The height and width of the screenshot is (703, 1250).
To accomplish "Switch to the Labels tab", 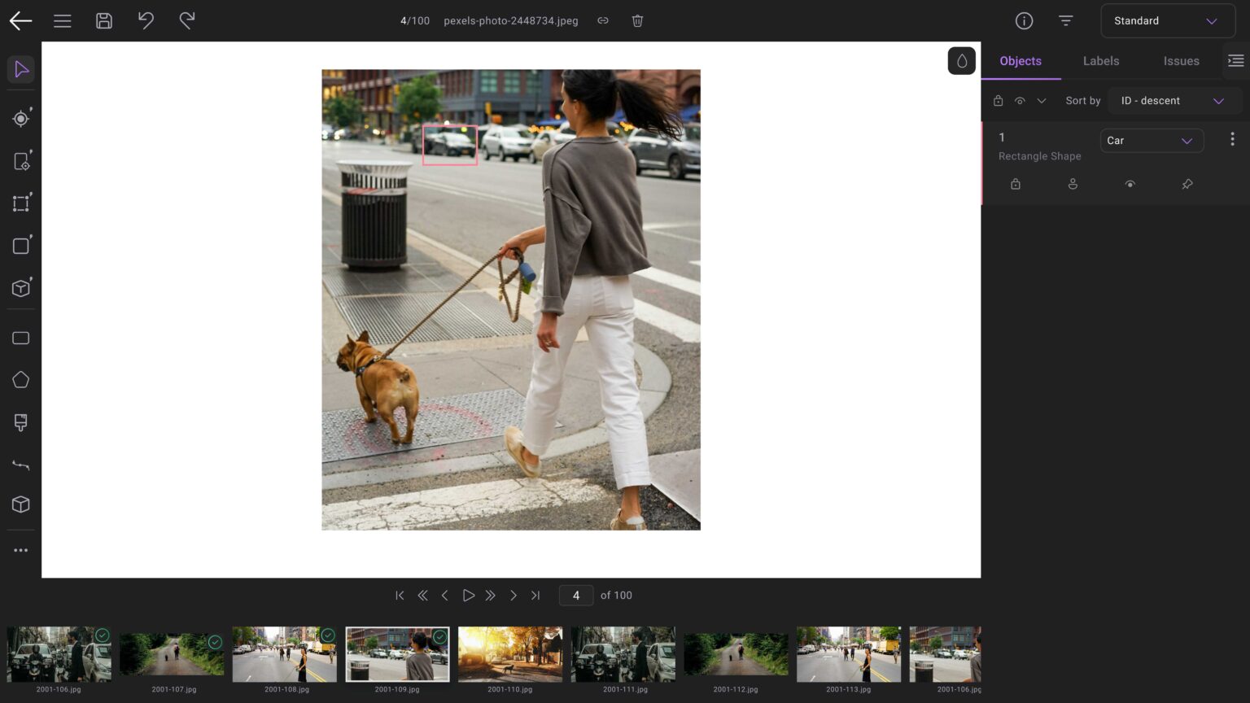I will [1100, 61].
